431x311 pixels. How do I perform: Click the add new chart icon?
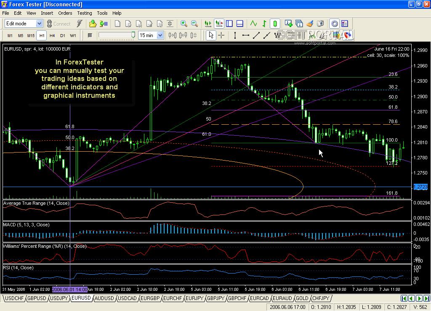pos(289,24)
